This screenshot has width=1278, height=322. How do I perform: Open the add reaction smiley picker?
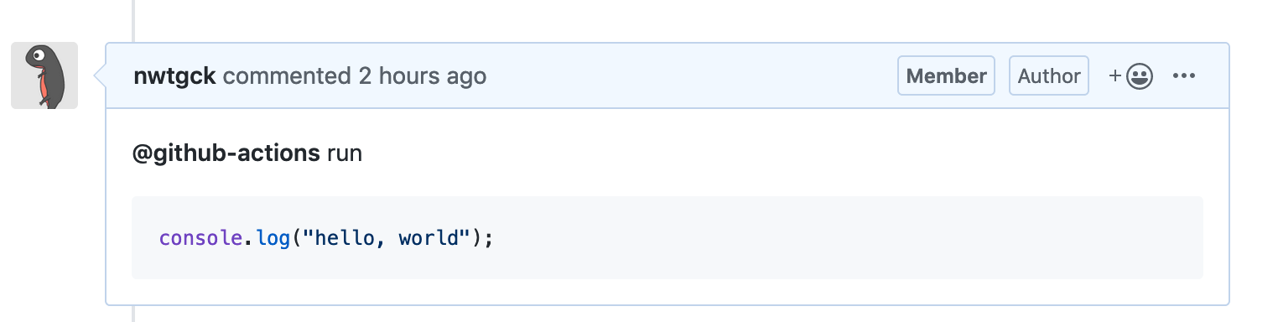coord(1131,76)
